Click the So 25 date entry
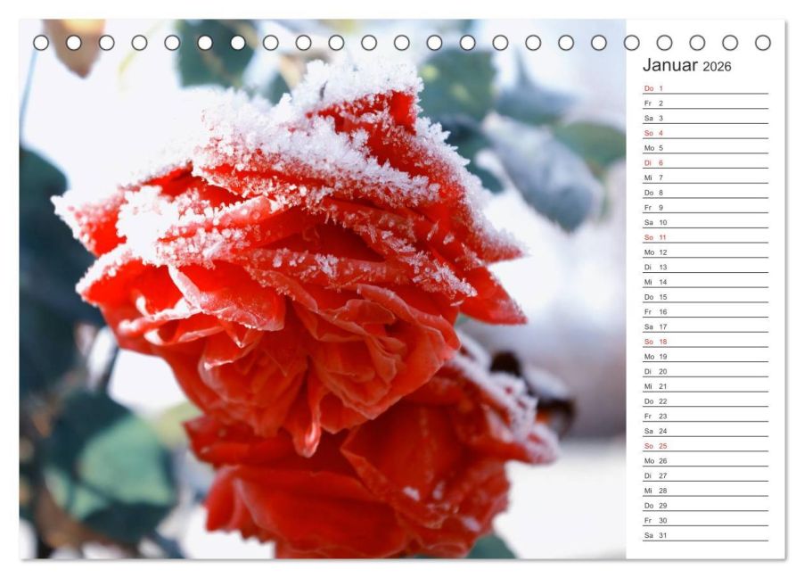 point(706,446)
